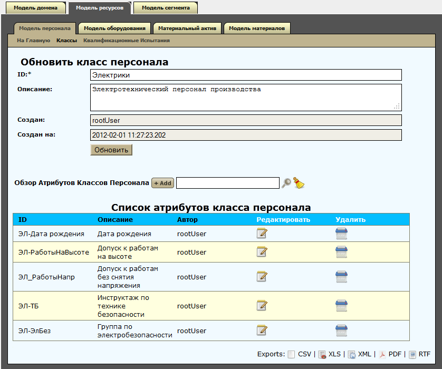Click the Обновить button
Viewport: 442px width, 369px height.
(x=111, y=150)
